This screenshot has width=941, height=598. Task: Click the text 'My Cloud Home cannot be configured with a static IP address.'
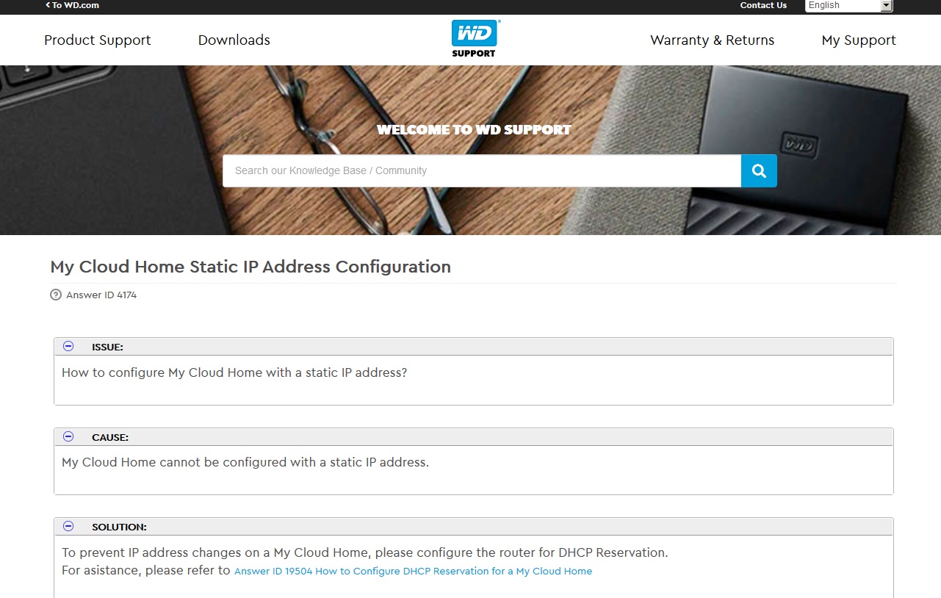pyautogui.click(x=245, y=462)
